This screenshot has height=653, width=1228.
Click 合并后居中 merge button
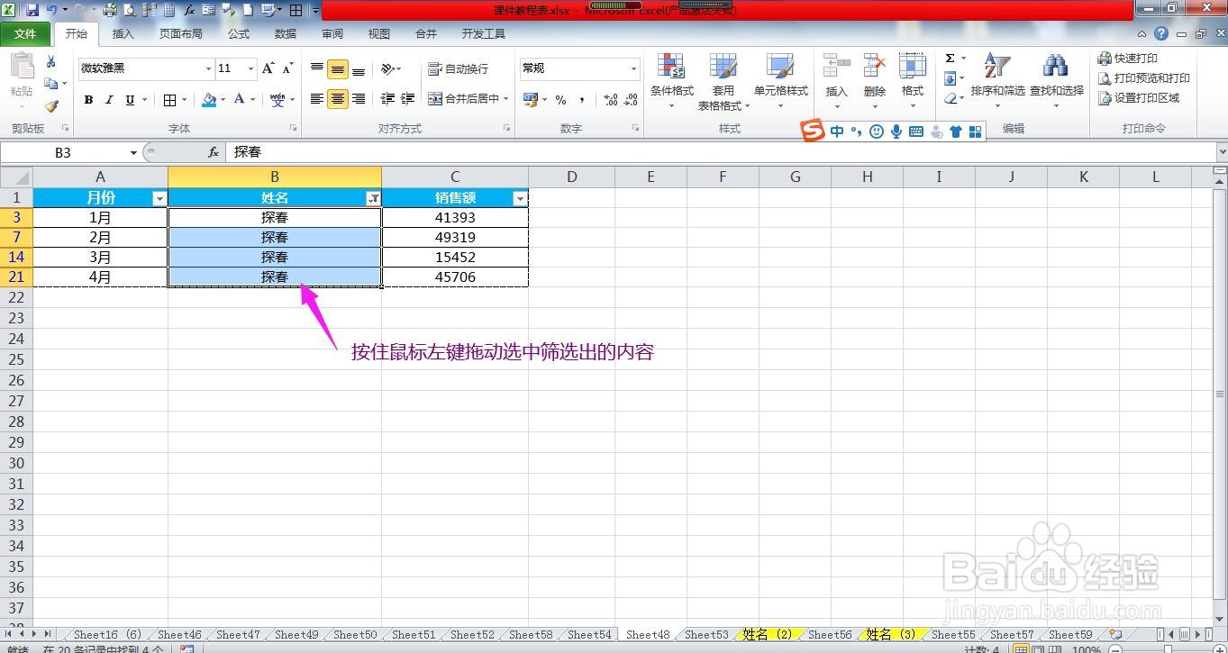468,99
